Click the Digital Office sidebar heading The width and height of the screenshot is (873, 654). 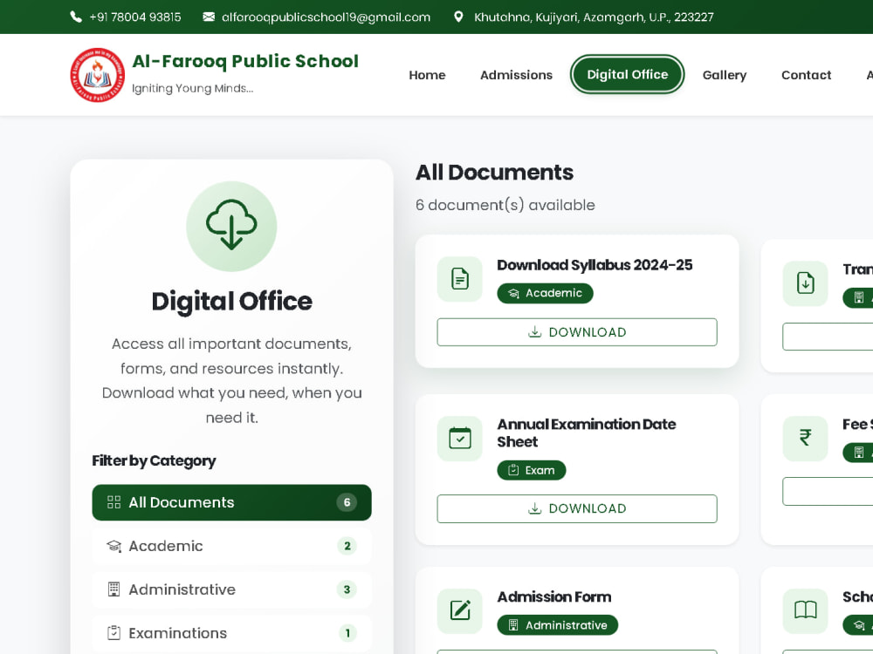click(231, 301)
